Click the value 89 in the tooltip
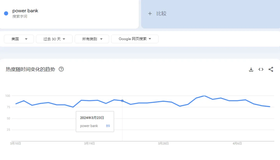The image size is (280, 160). (x=108, y=126)
